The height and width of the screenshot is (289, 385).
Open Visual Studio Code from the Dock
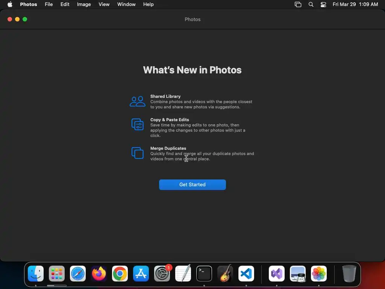[x=246, y=274]
